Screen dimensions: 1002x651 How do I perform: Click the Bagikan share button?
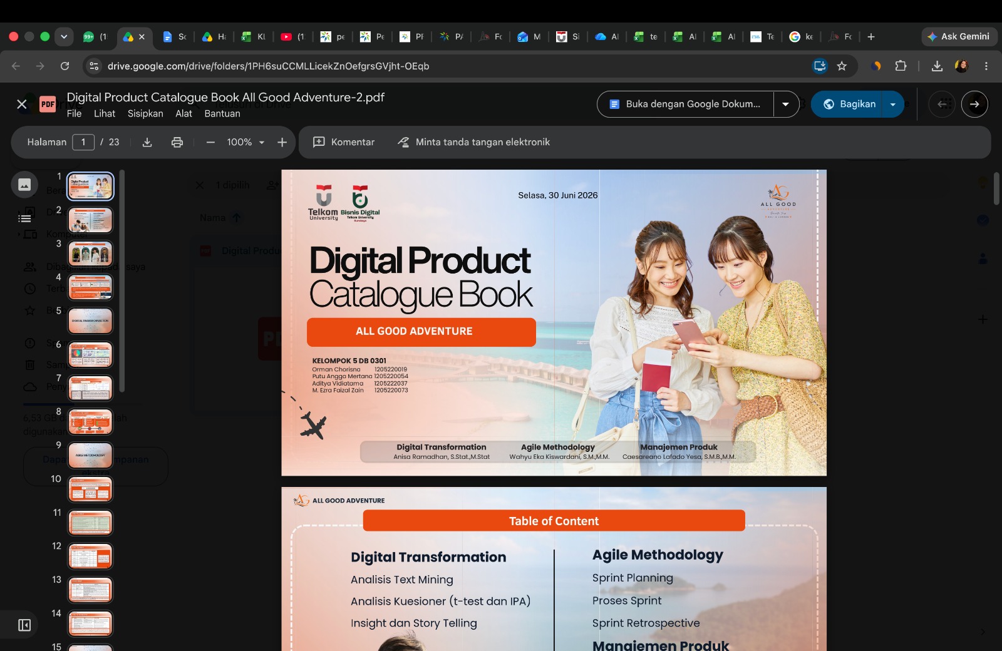pos(847,104)
